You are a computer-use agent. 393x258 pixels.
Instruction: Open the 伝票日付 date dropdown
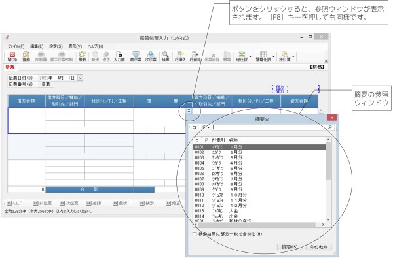(80, 78)
